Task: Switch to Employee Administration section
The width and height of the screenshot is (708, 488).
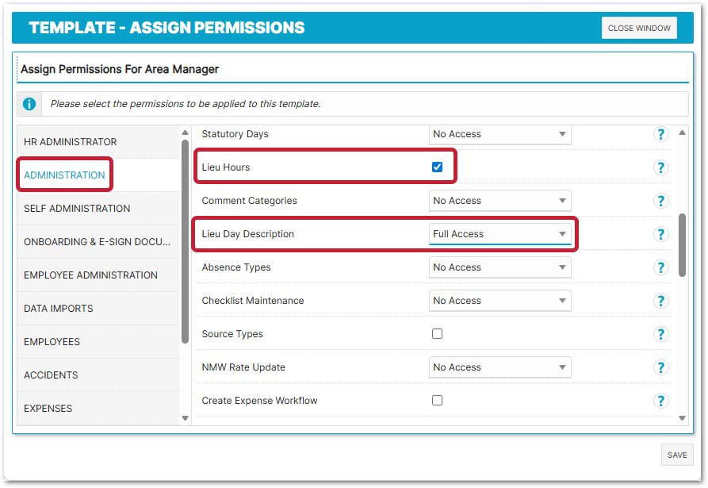Action: pyautogui.click(x=90, y=275)
